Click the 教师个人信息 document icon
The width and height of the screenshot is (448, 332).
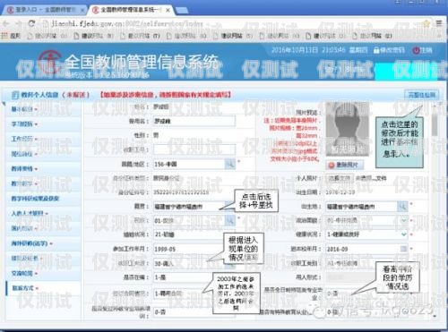pyautogui.click(x=15, y=95)
